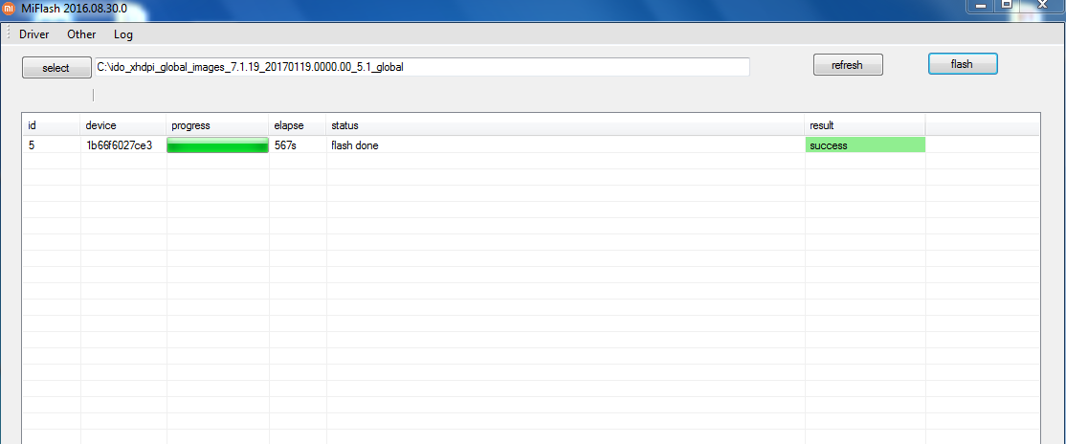This screenshot has height=444, width=1066.
Task: Click the result column header
Action: 865,125
